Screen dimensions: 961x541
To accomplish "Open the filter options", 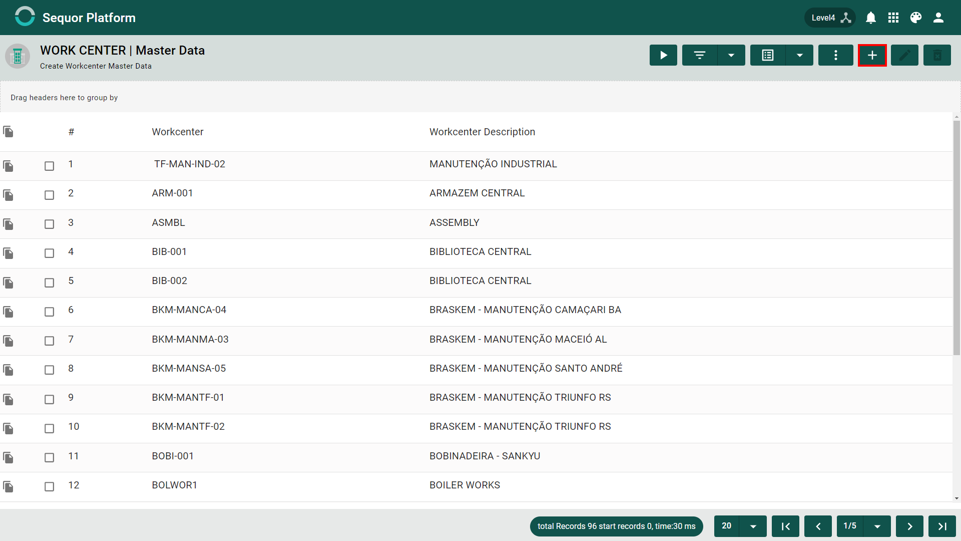I will [700, 55].
